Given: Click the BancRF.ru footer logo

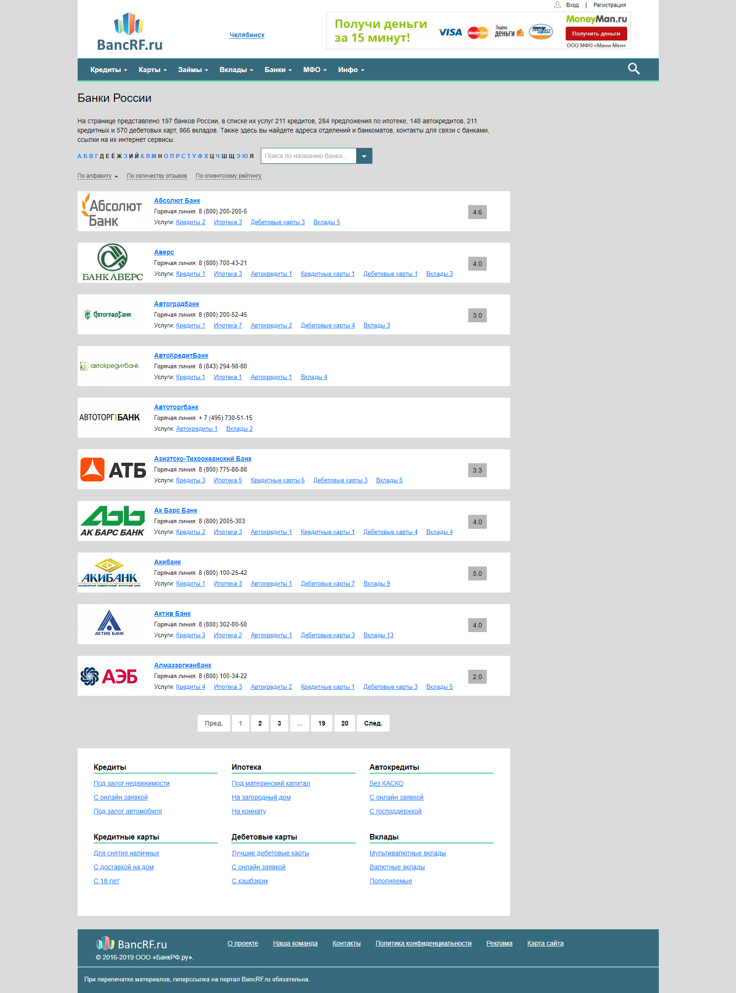Looking at the screenshot, I should [x=132, y=944].
